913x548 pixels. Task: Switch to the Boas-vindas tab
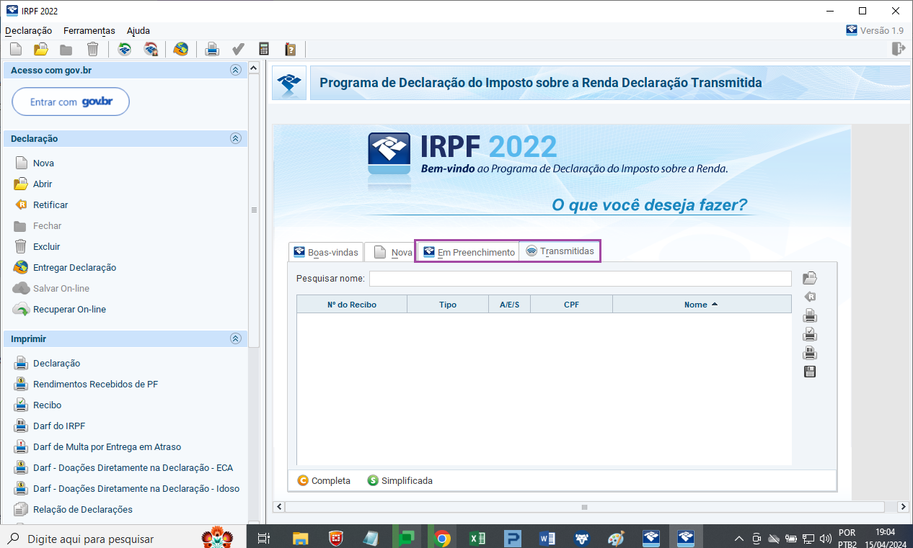[x=325, y=252]
